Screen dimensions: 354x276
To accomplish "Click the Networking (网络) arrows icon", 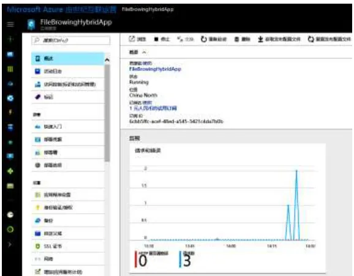I will pos(38,259).
